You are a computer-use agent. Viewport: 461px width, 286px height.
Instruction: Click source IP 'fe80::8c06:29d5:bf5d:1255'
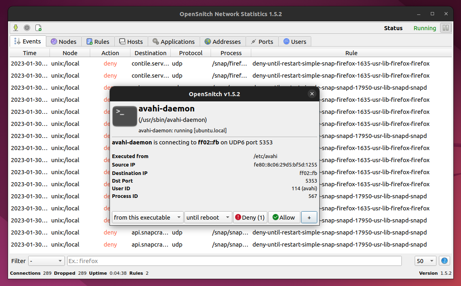[x=285, y=165]
